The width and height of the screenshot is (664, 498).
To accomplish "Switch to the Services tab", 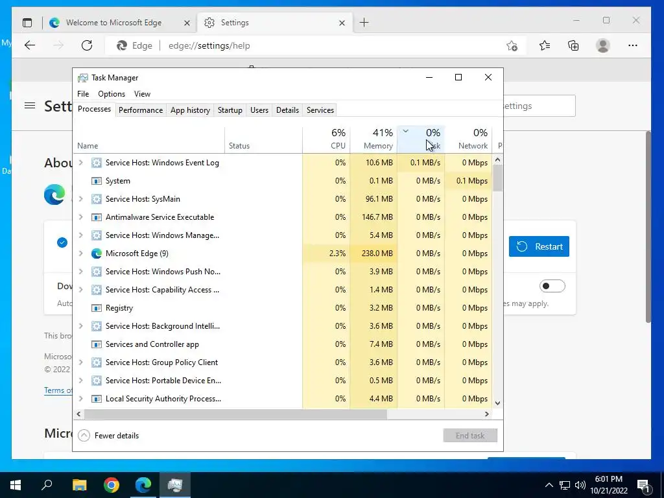I will tap(320, 110).
